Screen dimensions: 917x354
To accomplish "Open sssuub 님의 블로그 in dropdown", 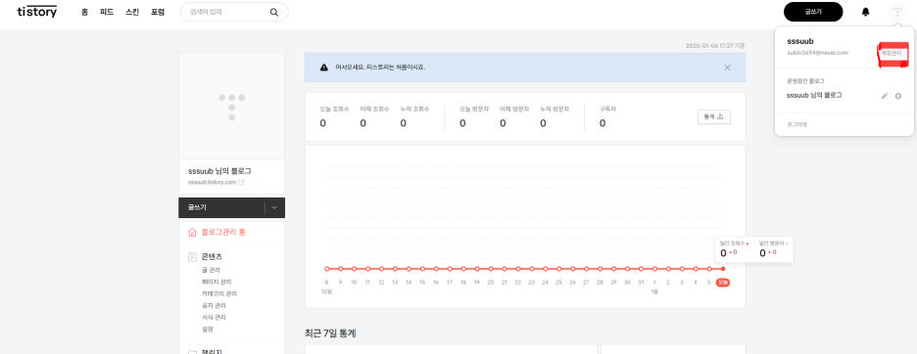I will pyautogui.click(x=815, y=95).
